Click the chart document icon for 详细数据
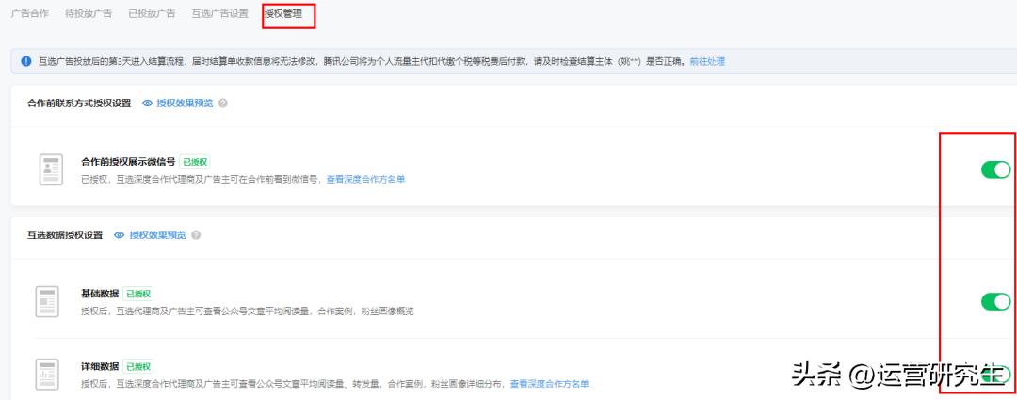The width and height of the screenshot is (1017, 400). click(47, 374)
